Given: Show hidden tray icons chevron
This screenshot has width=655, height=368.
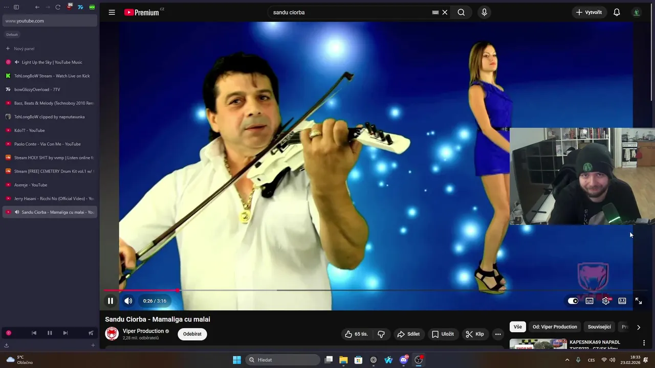Looking at the screenshot, I should [x=567, y=360].
